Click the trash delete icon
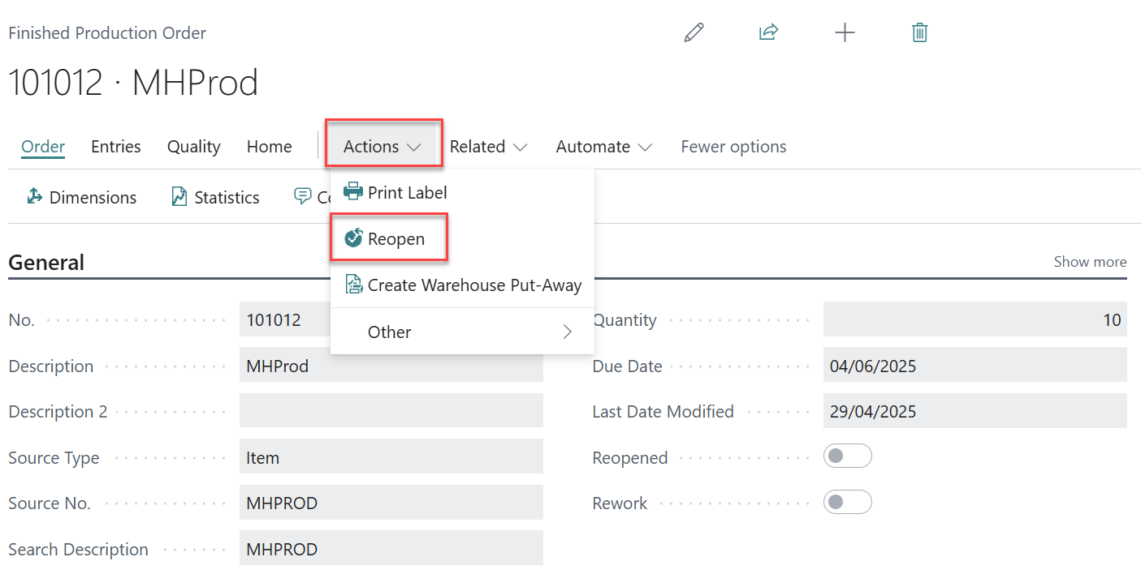This screenshot has width=1141, height=574. (919, 32)
